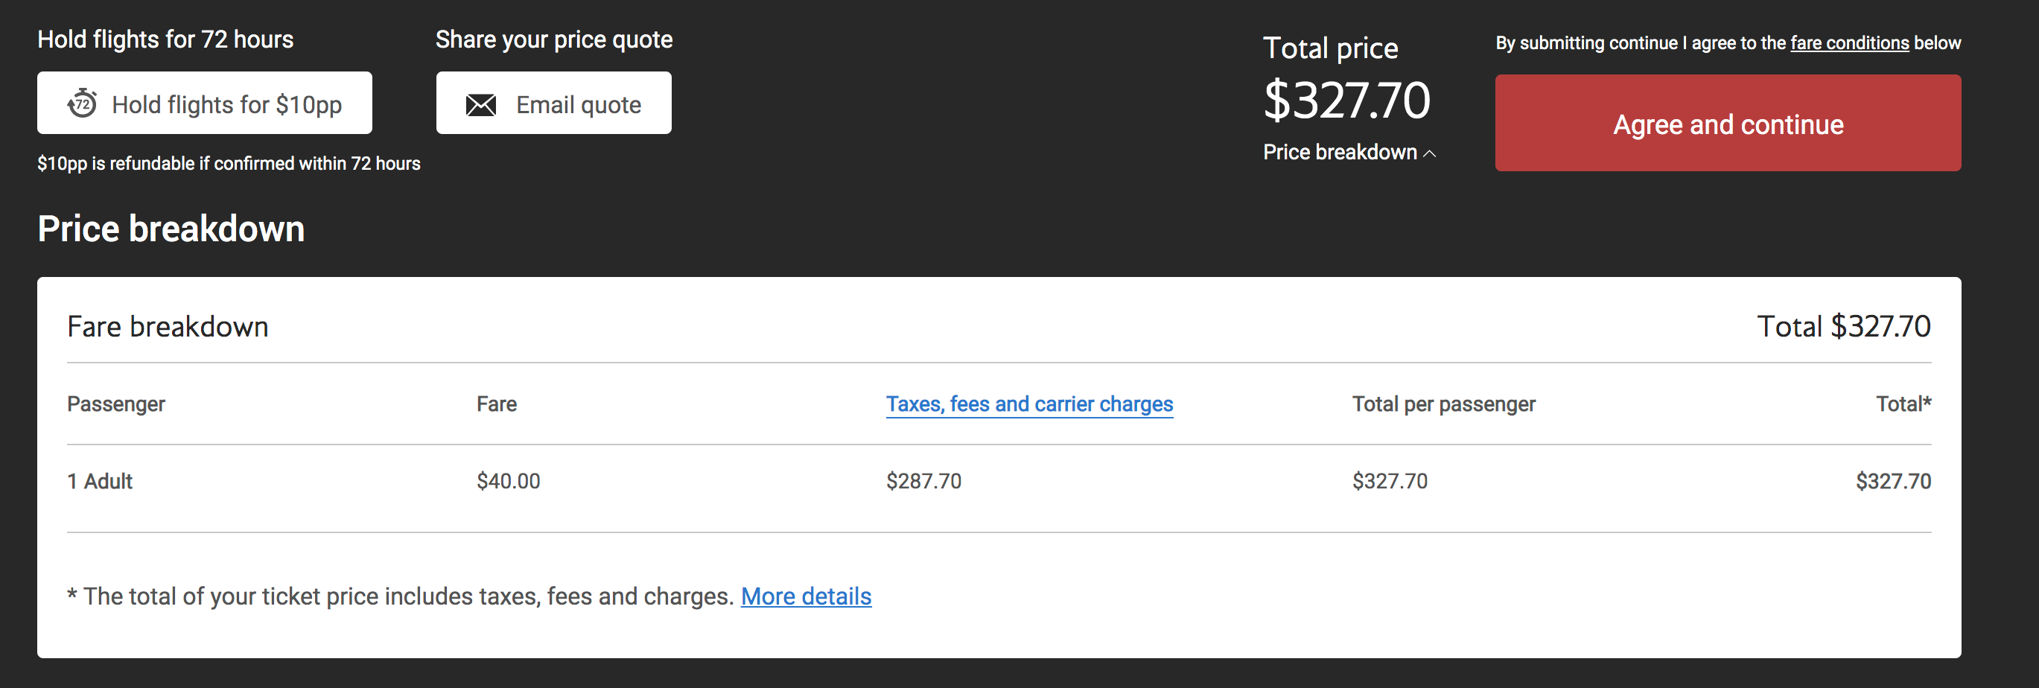Viewport: 2039px width, 688px height.
Task: Collapse the Price breakdown toggle under total price
Action: [x=1340, y=152]
